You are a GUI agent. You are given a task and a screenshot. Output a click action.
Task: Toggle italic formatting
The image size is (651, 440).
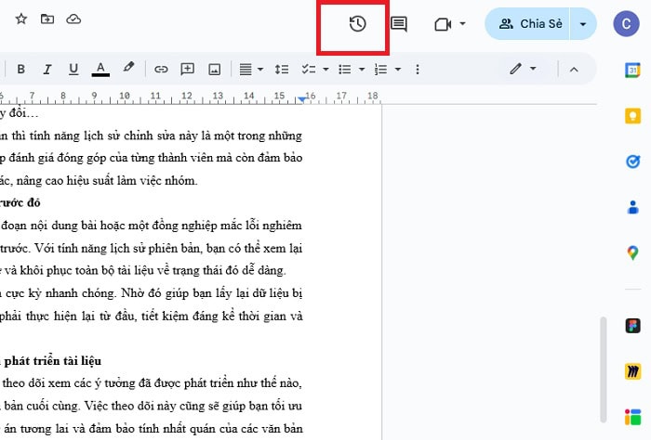46,69
